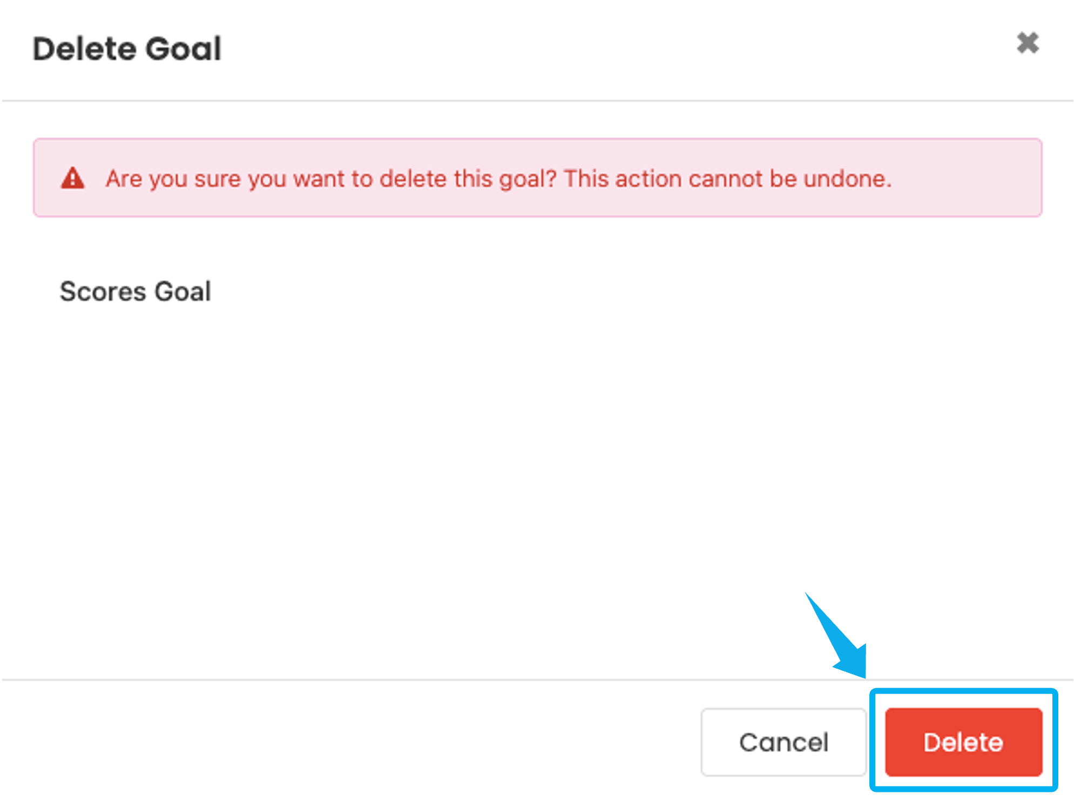Select the "Scores Goal" name text
Screen dimensions: 1074x802
pyautogui.click(x=135, y=292)
